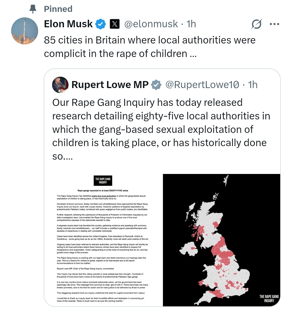Open the quoted post text body

[x=161, y=129]
